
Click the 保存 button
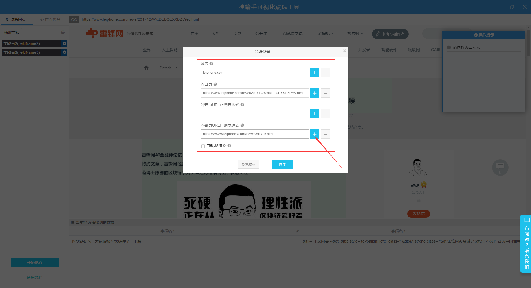[282, 164]
